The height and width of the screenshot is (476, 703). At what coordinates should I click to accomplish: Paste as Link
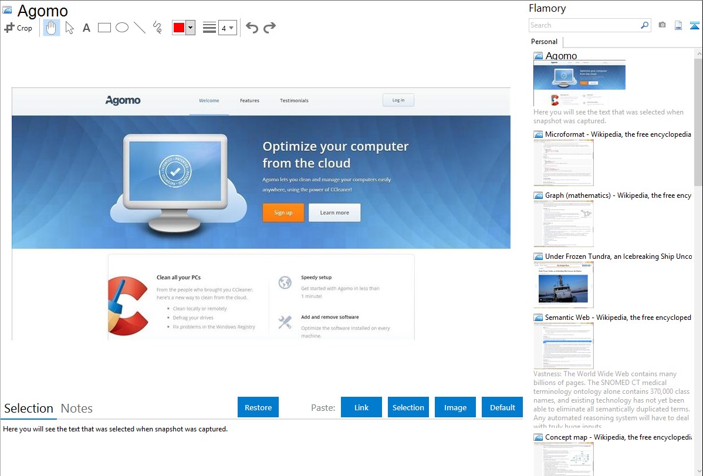pyautogui.click(x=361, y=407)
